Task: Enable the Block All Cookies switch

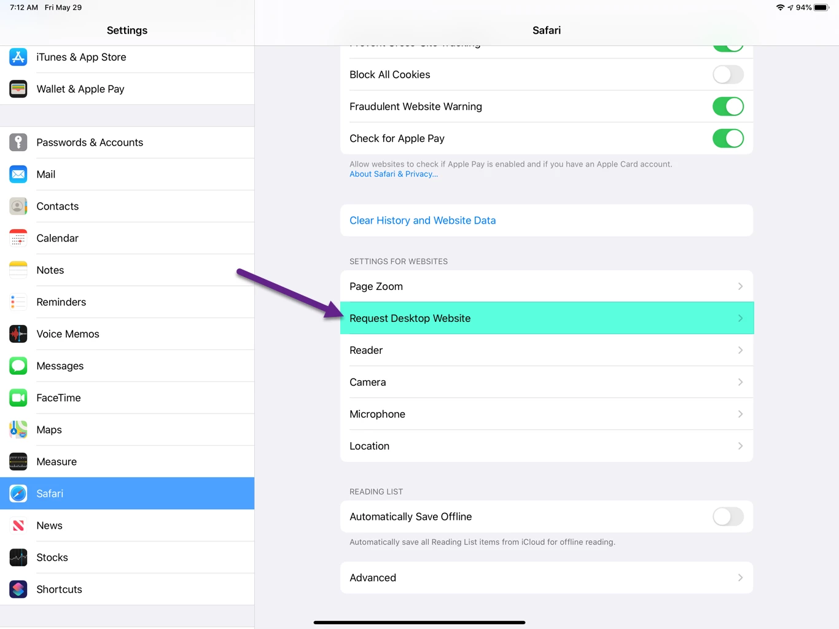Action: [x=728, y=75]
